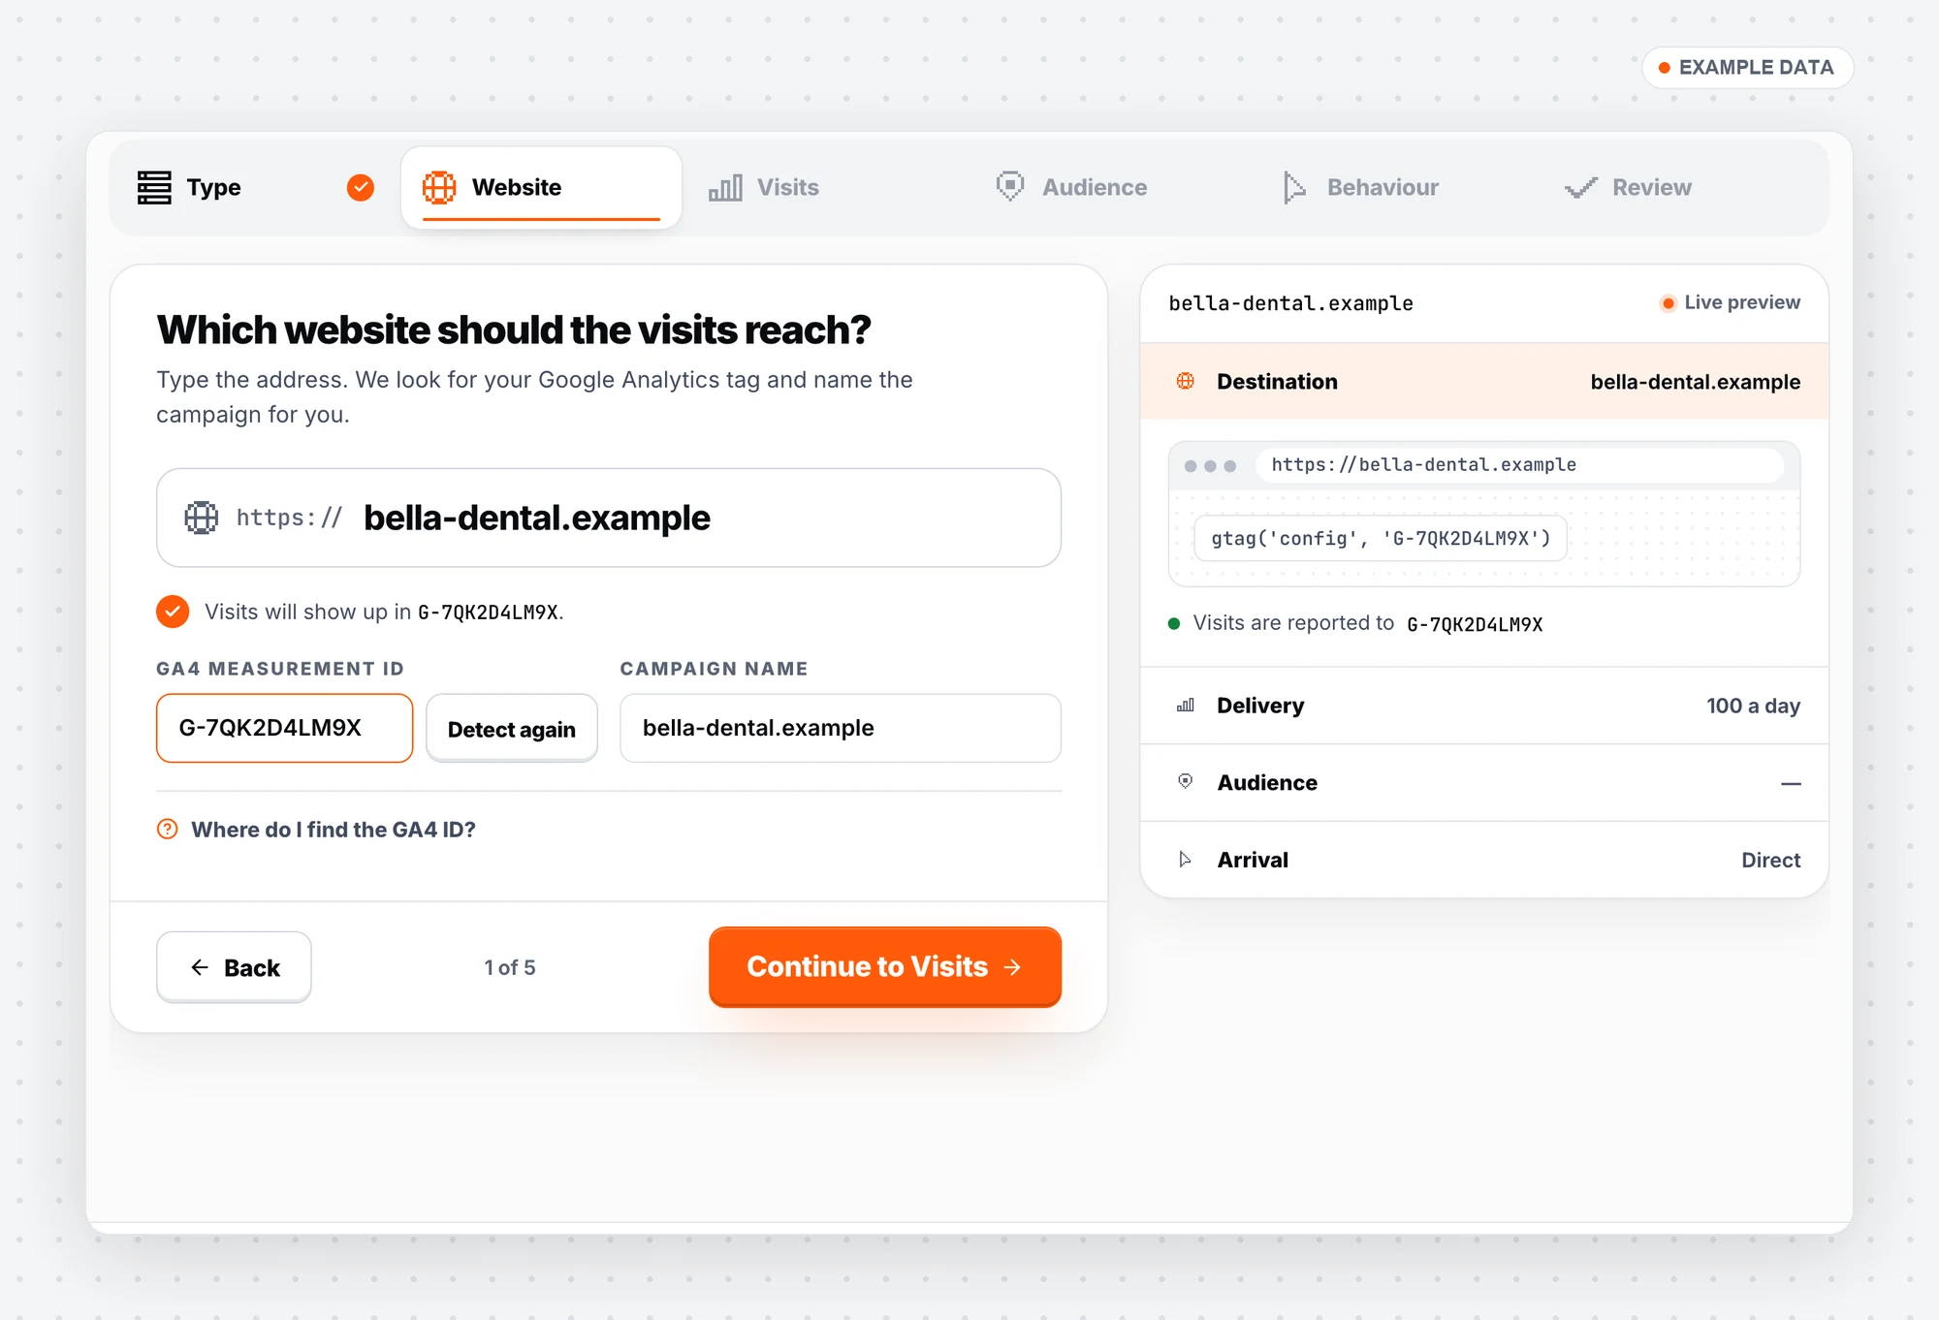Click the gtag config code snippet
Image resolution: width=1939 pixels, height=1320 pixels.
coord(1381,538)
